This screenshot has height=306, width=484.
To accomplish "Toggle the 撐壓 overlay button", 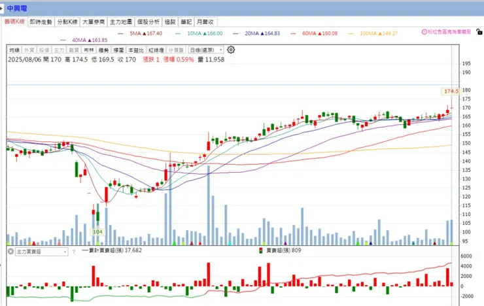I will click(x=118, y=50).
